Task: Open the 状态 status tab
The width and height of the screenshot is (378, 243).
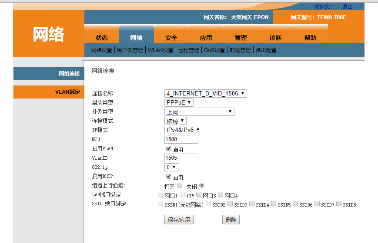Action: coord(102,34)
